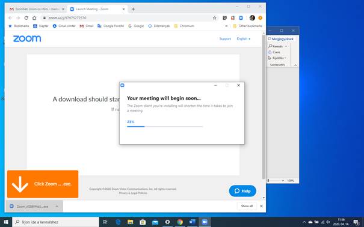Screen dimensions: 364x227
Task: Close the Zoom installer dialog
Action: [238, 85]
